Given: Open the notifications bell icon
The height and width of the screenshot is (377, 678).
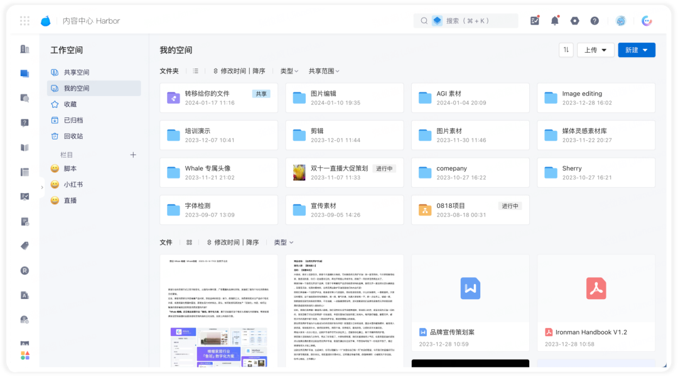Looking at the screenshot, I should pos(554,20).
